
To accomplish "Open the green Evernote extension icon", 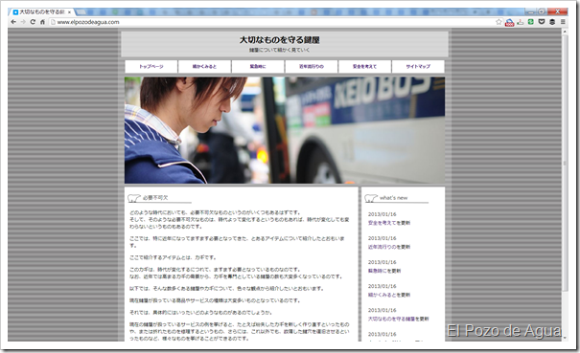I will click(x=531, y=22).
